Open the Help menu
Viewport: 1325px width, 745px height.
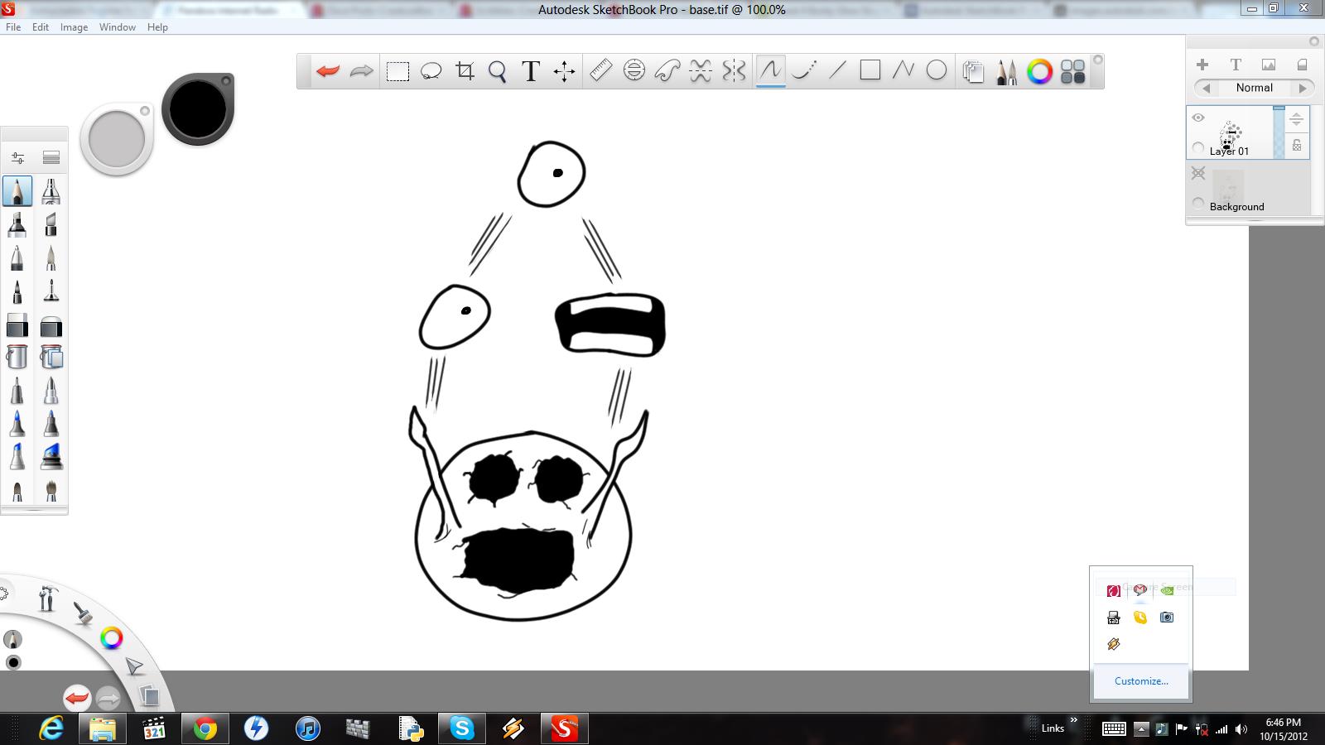pos(157,27)
